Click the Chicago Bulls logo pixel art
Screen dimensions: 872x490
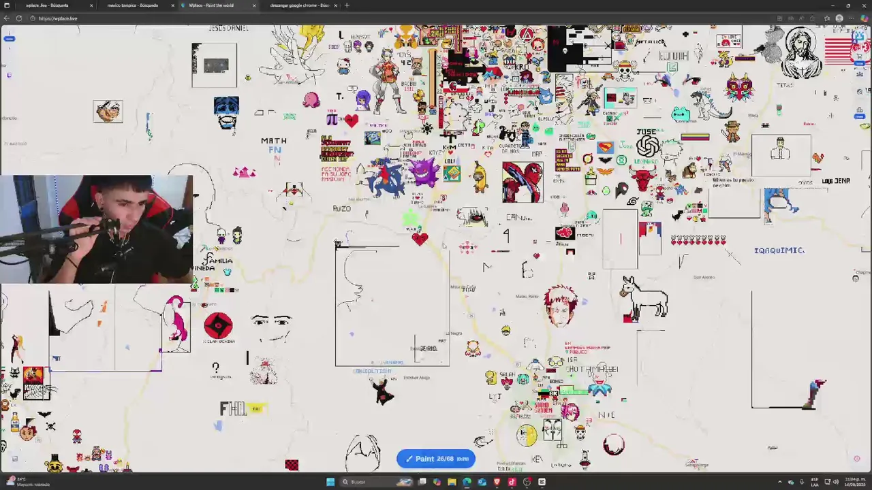pyautogui.click(x=642, y=180)
